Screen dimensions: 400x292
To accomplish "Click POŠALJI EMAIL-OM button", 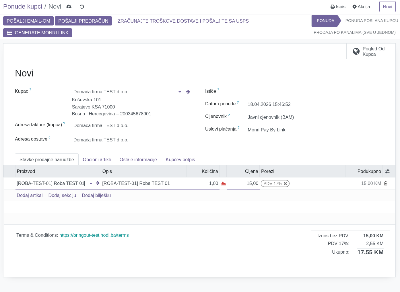I will click(x=28, y=21).
